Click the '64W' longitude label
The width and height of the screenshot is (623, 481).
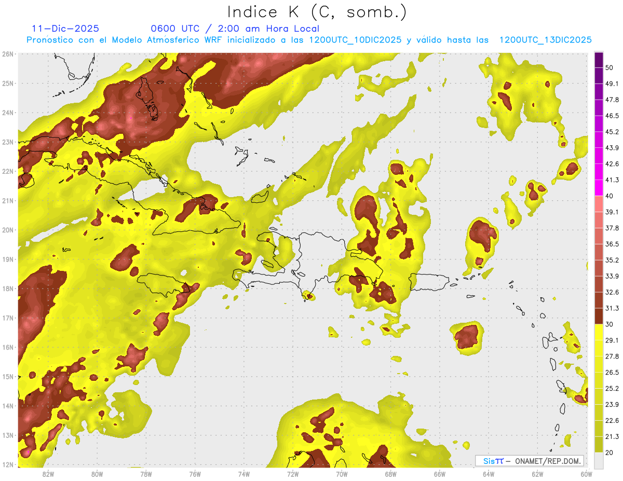coord(489,474)
